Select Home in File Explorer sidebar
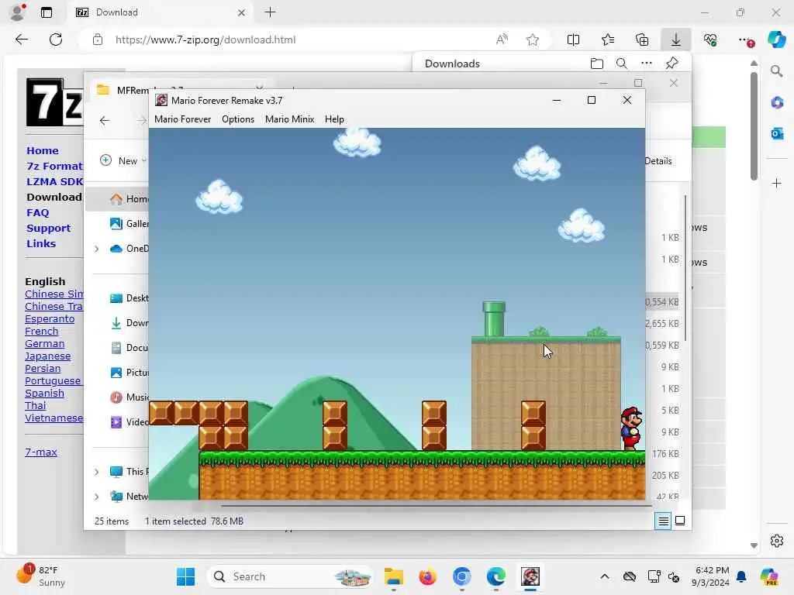 pos(118,199)
